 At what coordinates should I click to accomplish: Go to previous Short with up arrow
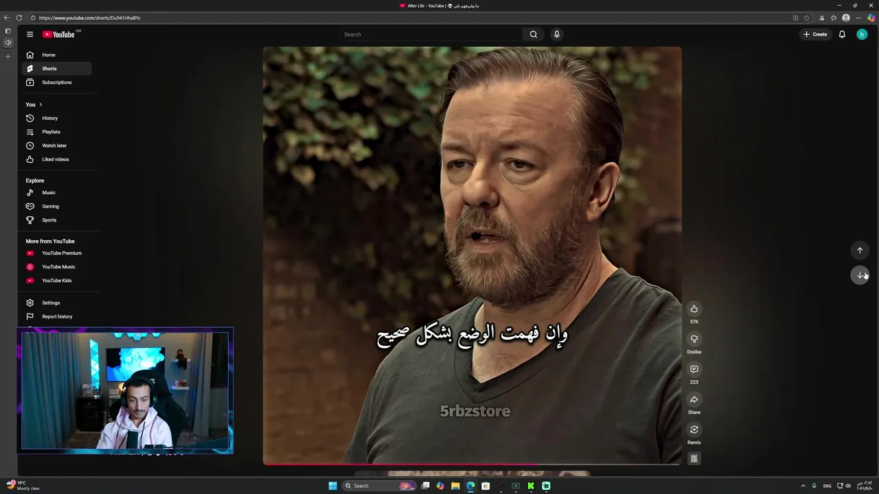tap(860, 250)
